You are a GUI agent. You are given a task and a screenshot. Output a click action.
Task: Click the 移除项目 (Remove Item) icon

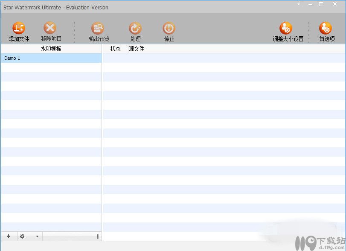point(50,28)
